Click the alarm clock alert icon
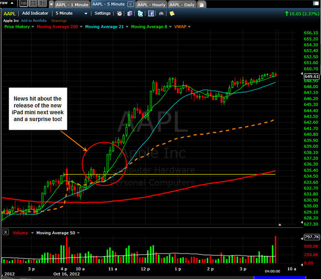The image size is (321, 279). (119, 14)
